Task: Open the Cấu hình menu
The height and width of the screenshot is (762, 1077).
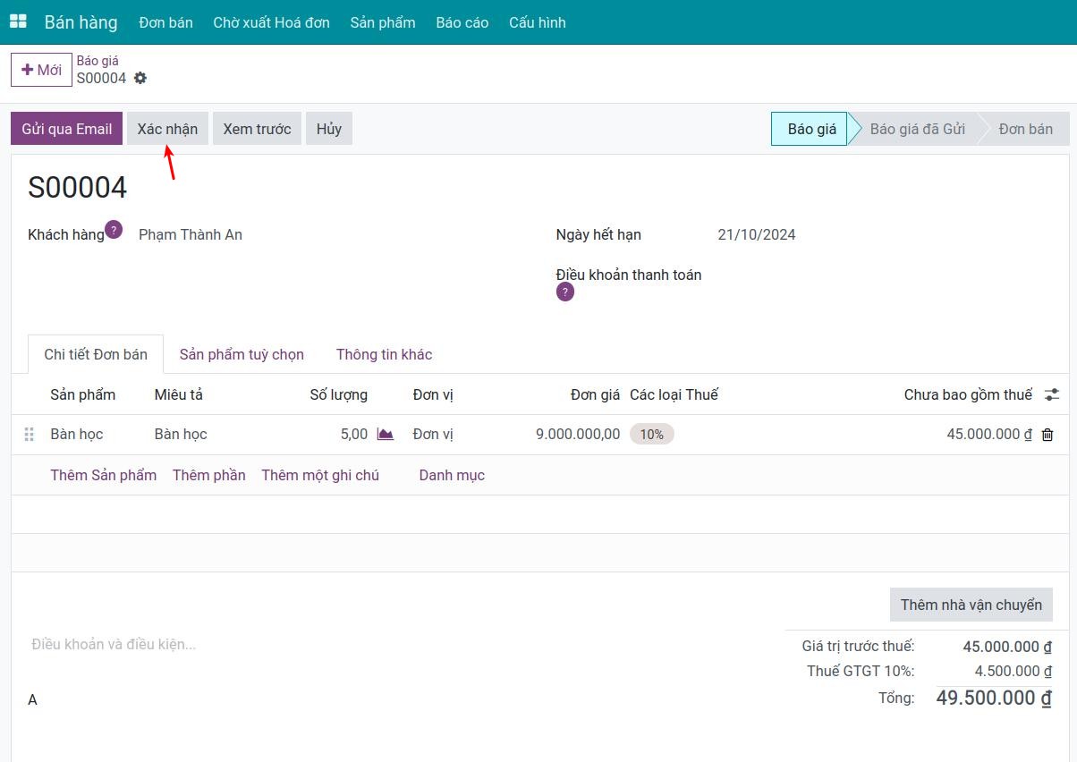Action: (538, 22)
